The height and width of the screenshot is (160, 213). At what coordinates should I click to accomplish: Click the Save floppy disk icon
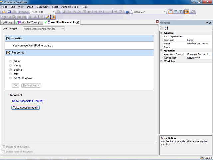(9, 12)
